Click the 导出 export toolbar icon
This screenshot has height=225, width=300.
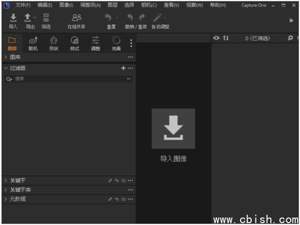point(28,18)
